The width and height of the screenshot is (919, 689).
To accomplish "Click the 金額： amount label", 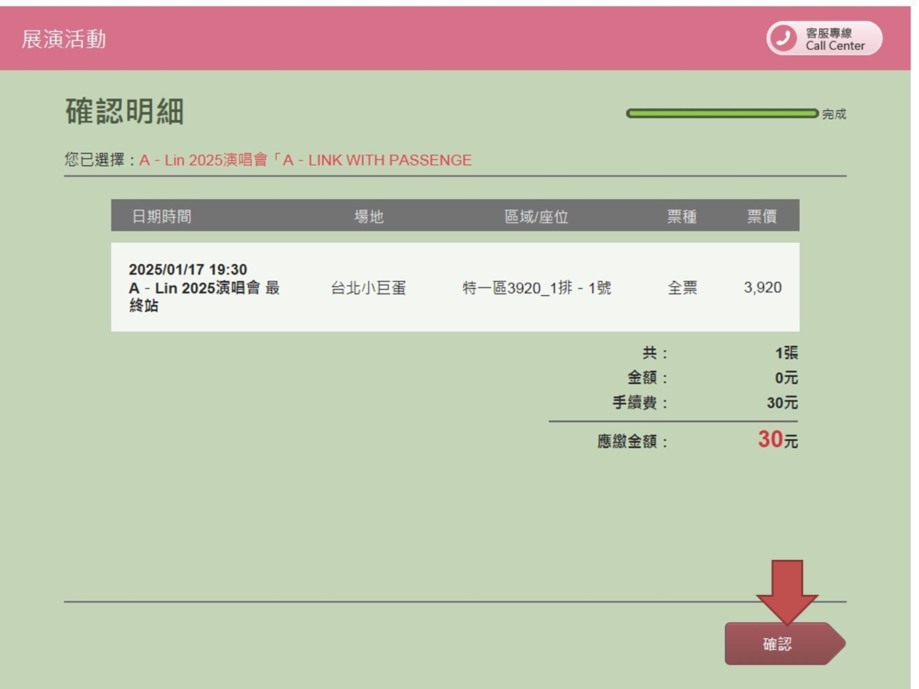I will pyautogui.click(x=647, y=377).
